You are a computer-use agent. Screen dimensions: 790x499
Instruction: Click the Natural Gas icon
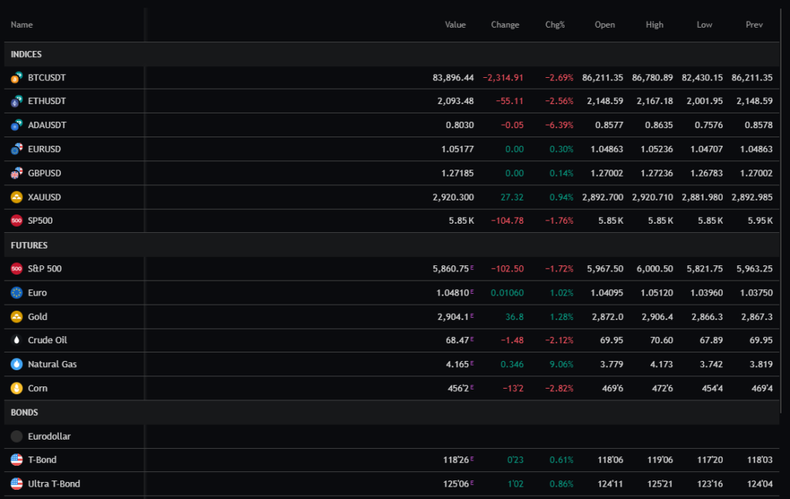point(15,363)
